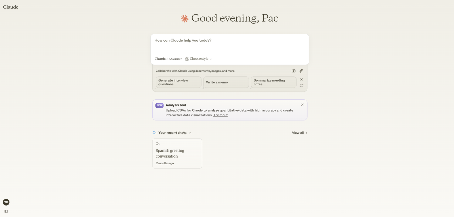Open the TB user profile menu
This screenshot has width=454, height=217.
click(6, 202)
